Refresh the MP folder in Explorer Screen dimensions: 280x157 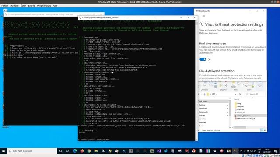[240, 94]
